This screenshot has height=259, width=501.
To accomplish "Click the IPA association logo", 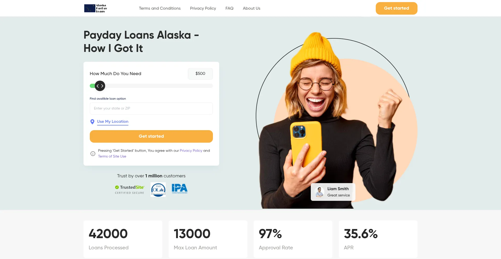I will click(180, 189).
